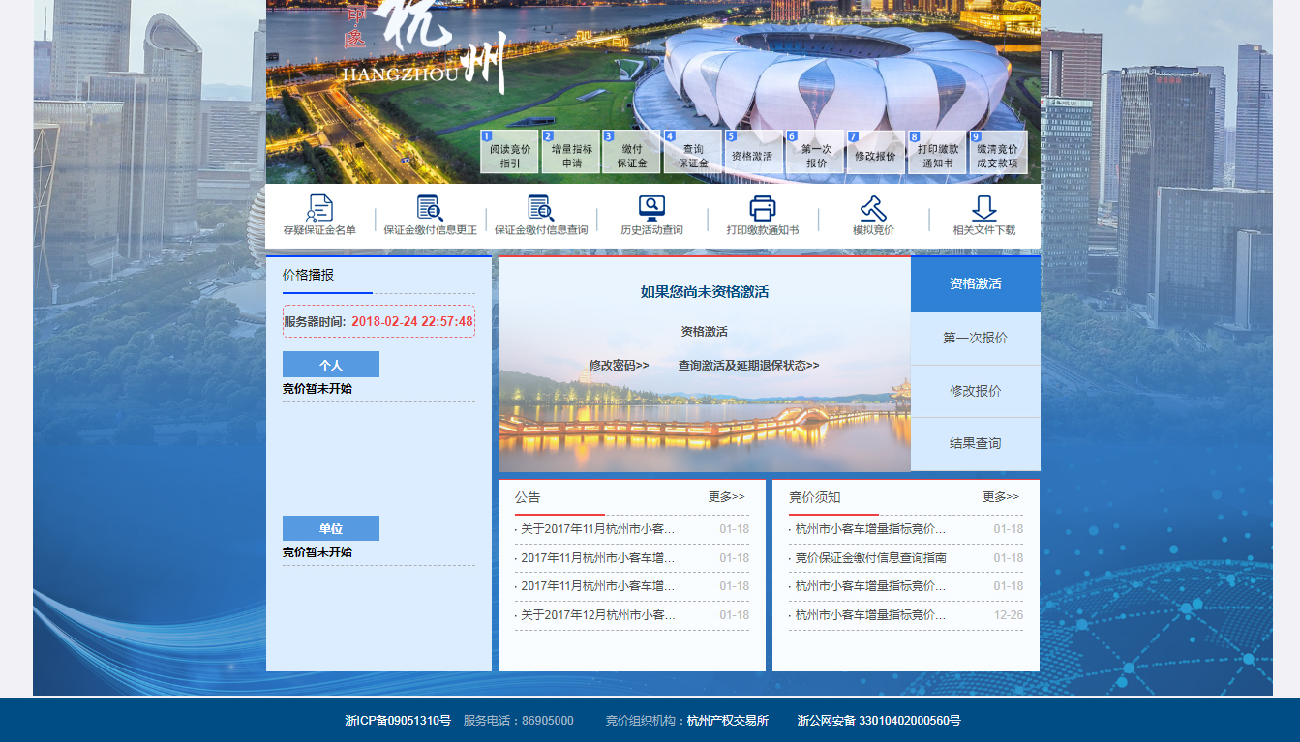Click 浙公网安备 33010402000560号 in footer
Screen dimensions: 1300x742
point(879,721)
